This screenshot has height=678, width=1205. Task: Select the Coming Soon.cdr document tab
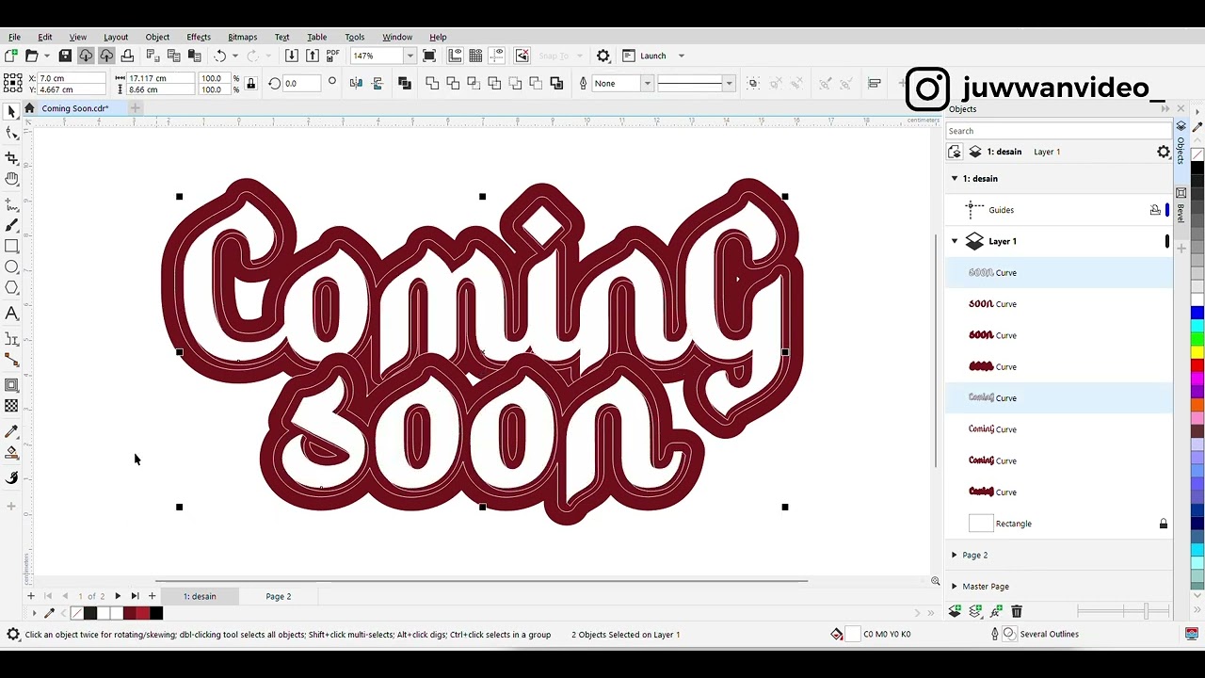point(75,108)
